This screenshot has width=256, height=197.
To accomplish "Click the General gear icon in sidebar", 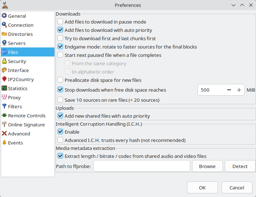I will (4, 16).
